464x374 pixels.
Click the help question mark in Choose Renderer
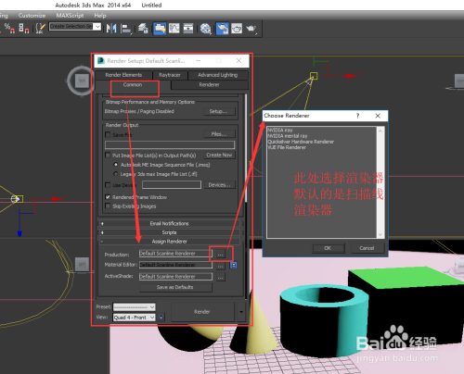pos(357,116)
